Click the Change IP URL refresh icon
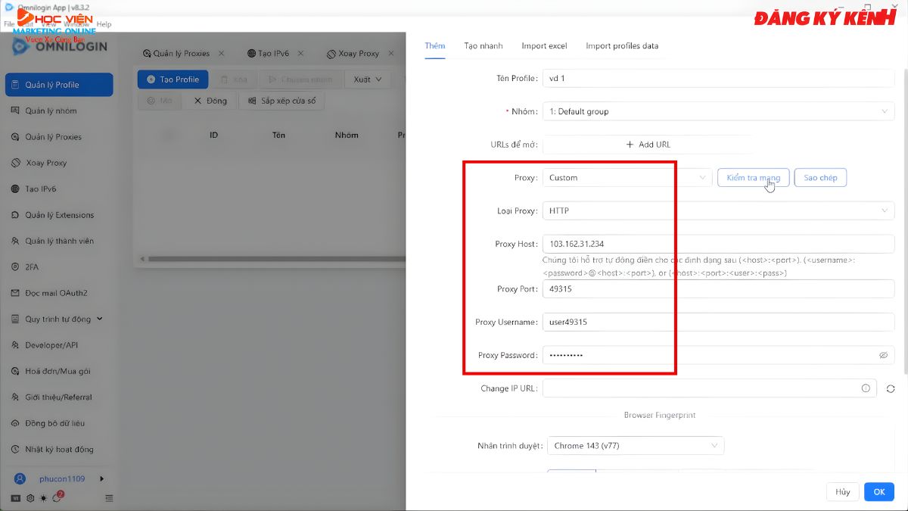 tap(891, 388)
